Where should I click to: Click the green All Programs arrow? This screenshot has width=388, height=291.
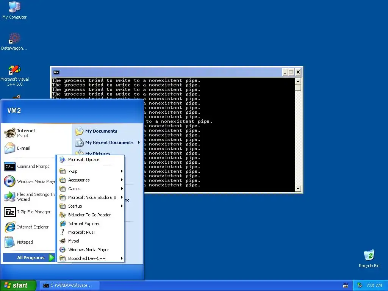(x=52, y=258)
